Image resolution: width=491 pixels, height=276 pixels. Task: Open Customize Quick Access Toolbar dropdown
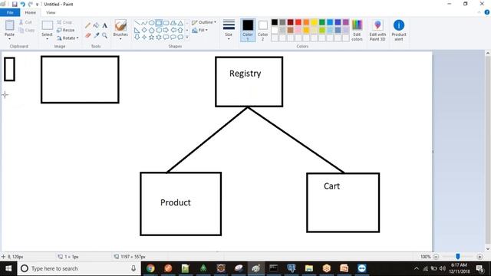click(x=37, y=5)
